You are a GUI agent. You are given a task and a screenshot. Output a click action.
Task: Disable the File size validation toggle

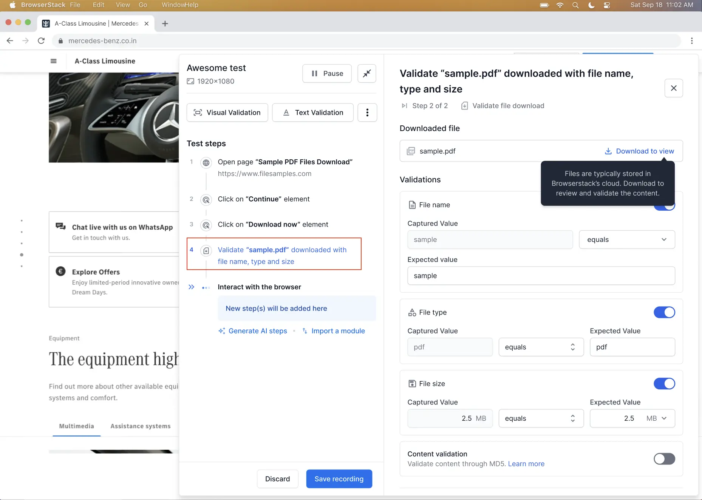coord(664,384)
